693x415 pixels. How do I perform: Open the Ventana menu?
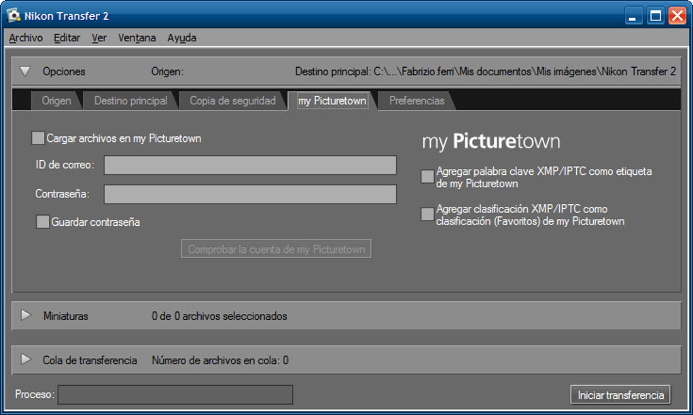(x=137, y=38)
